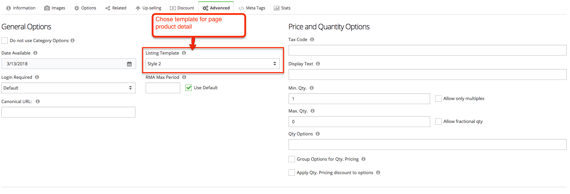Show Group Options for Qty. Pricing info icon

tap(363, 159)
